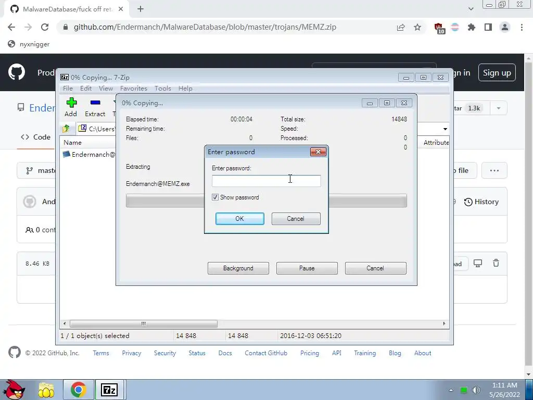
Task: Open the History link on GitHub
Action: pos(481,202)
